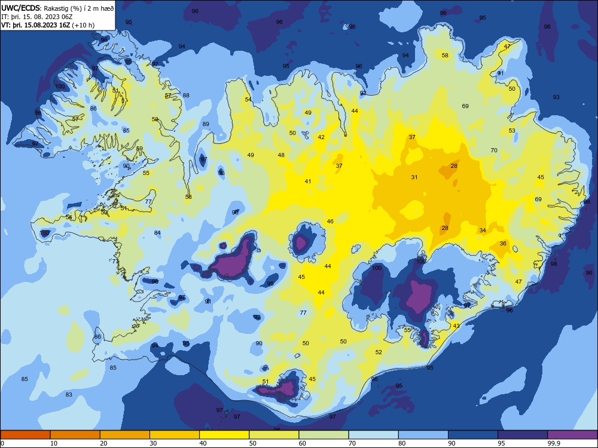The image size is (598, 448).
Task: Click the humidity value "93" over the sea
Action: tap(556, 97)
